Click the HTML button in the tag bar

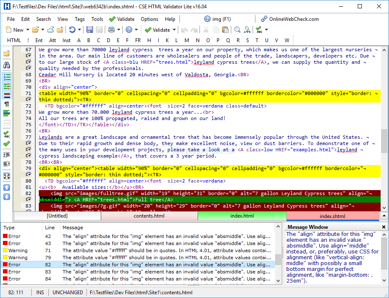(x=14, y=40)
